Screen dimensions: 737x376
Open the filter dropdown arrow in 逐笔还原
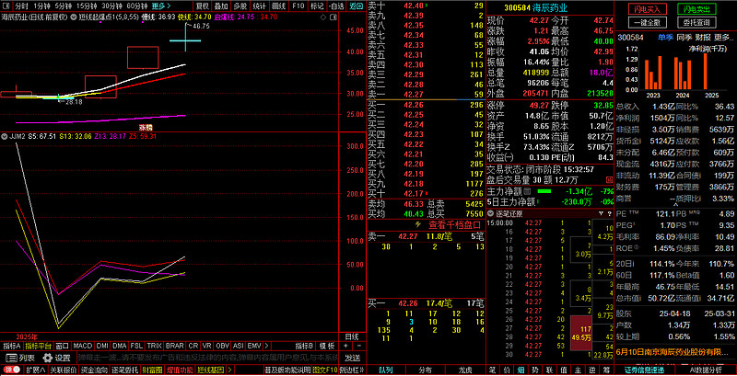(602, 213)
